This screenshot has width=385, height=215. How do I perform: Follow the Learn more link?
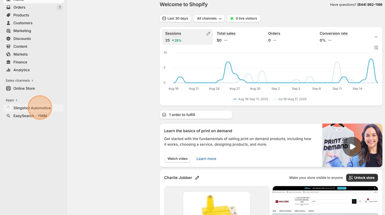point(206,159)
